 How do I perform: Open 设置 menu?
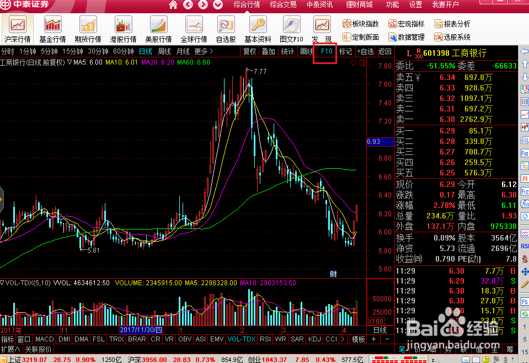[x=416, y=5]
